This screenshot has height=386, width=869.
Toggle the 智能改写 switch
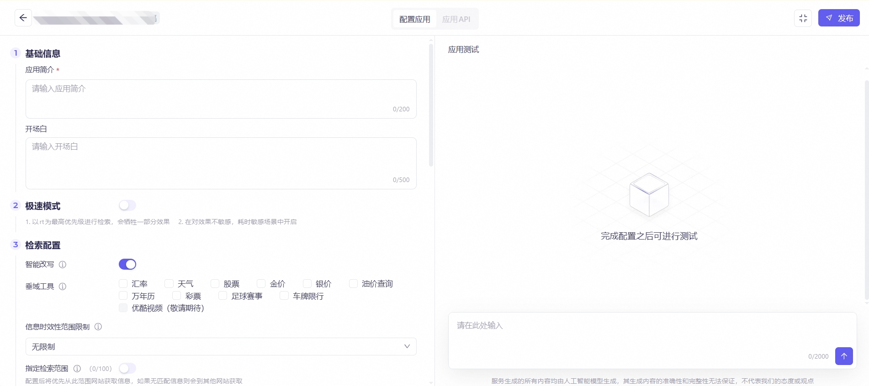[x=127, y=264]
